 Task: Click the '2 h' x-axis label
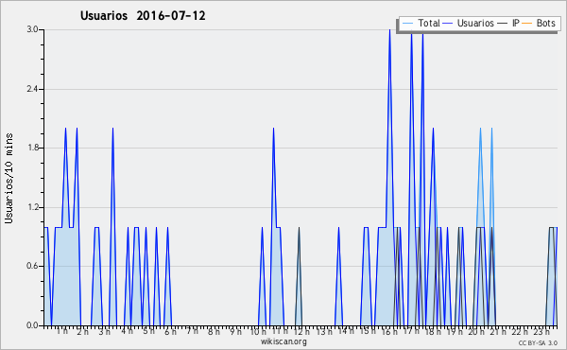pos(83,332)
